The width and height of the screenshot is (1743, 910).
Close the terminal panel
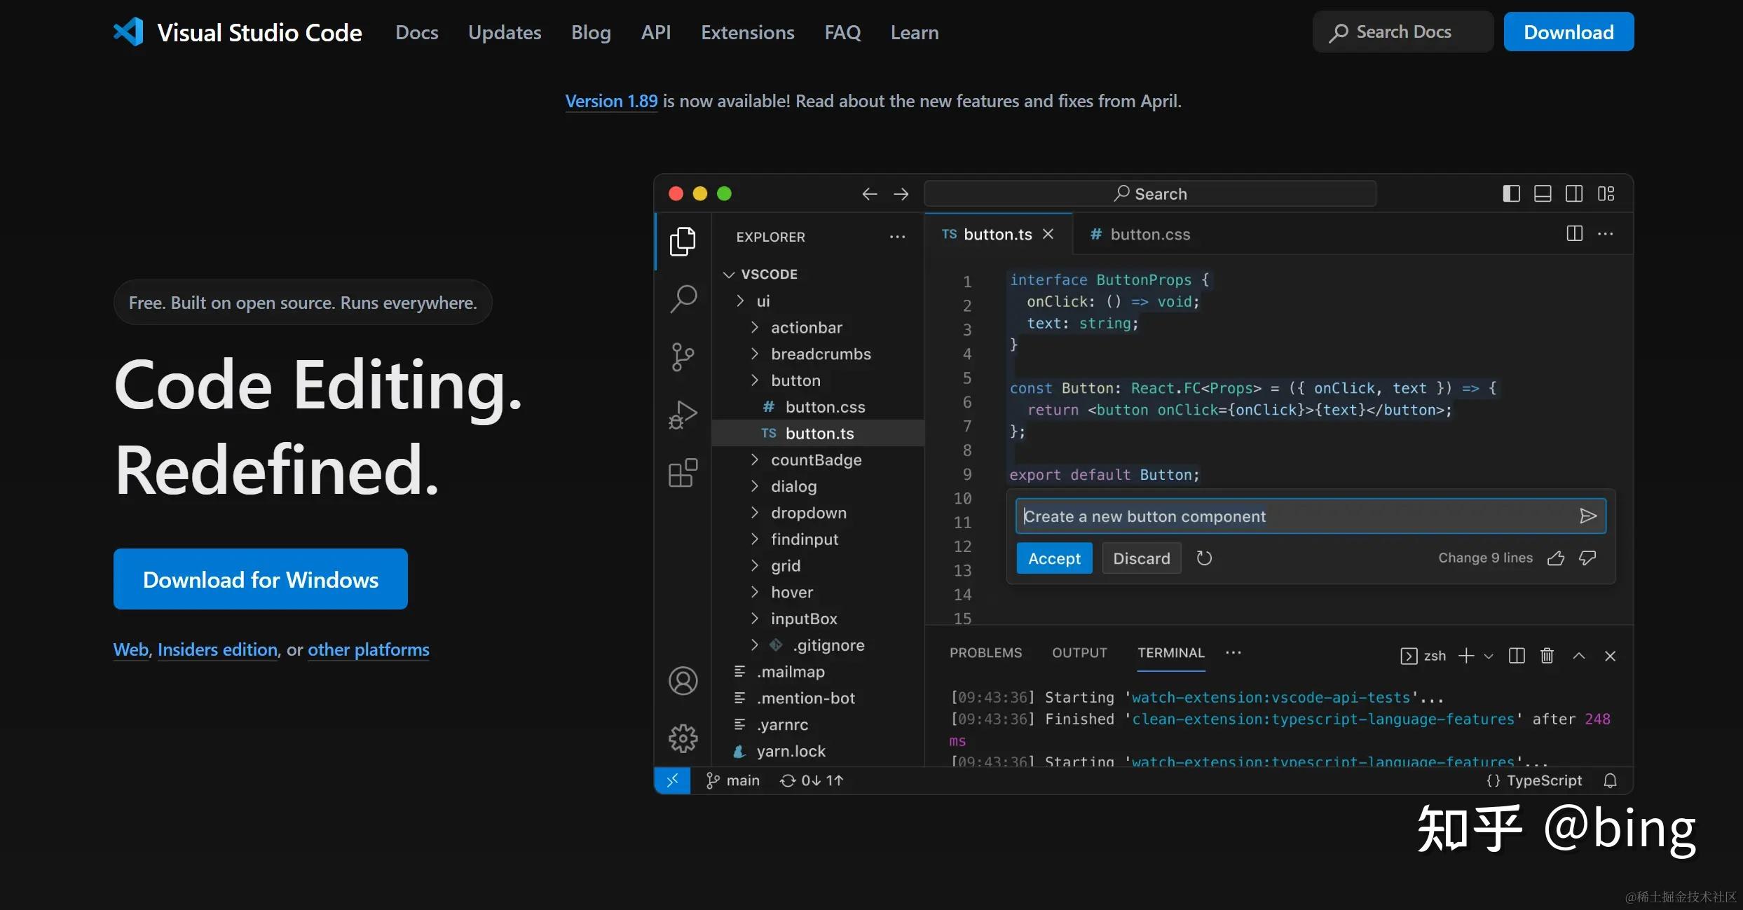pos(1610,656)
